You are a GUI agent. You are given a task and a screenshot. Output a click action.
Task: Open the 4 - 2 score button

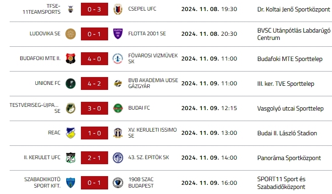point(94,83)
